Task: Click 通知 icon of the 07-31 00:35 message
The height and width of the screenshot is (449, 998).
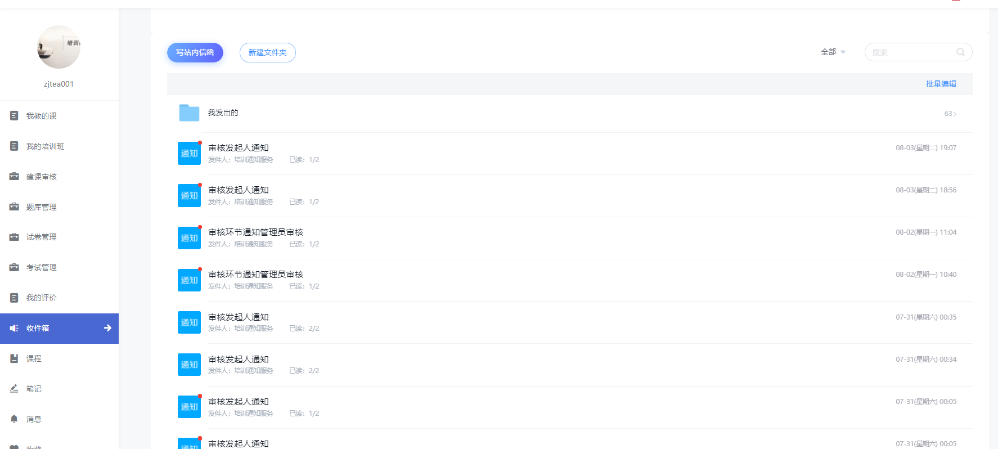Action: point(189,322)
